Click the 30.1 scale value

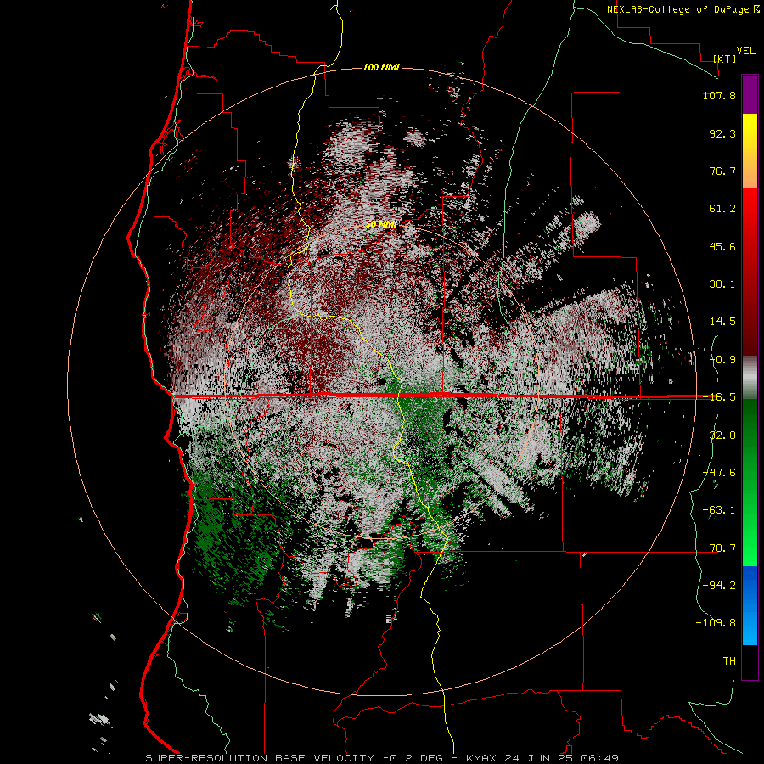click(722, 284)
